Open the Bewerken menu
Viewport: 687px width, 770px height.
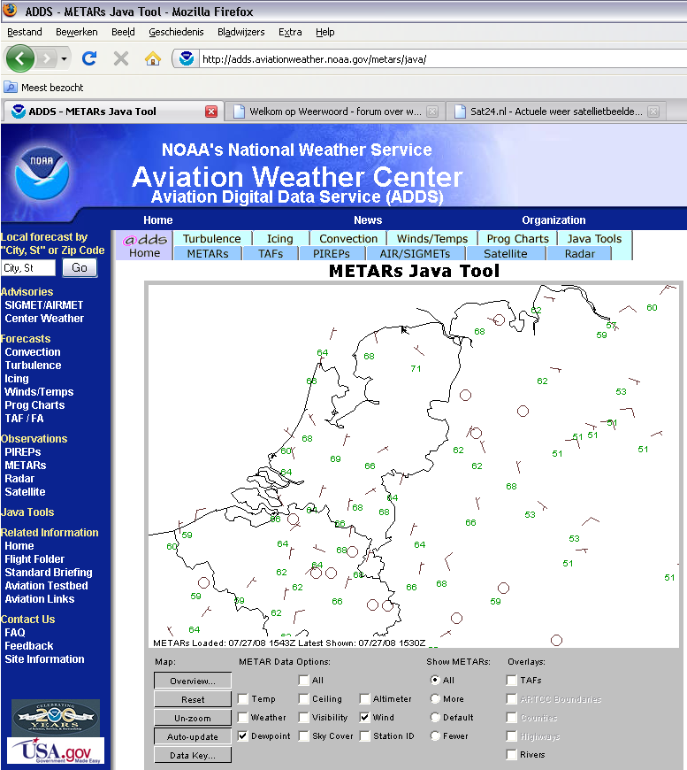(77, 32)
